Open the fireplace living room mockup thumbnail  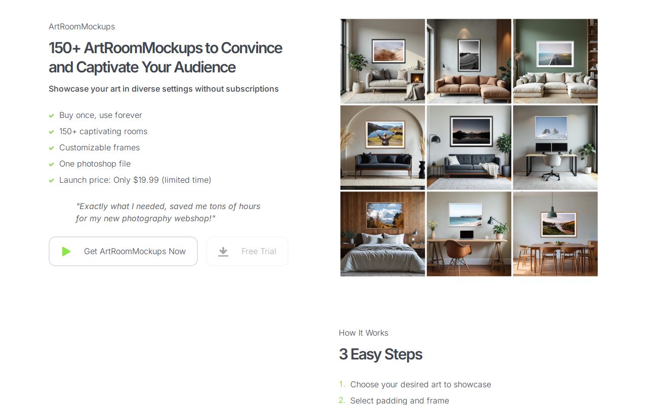pos(383,61)
